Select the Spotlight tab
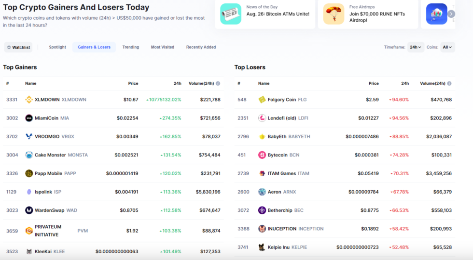Viewport: 473px width, 260px height. 57,47
